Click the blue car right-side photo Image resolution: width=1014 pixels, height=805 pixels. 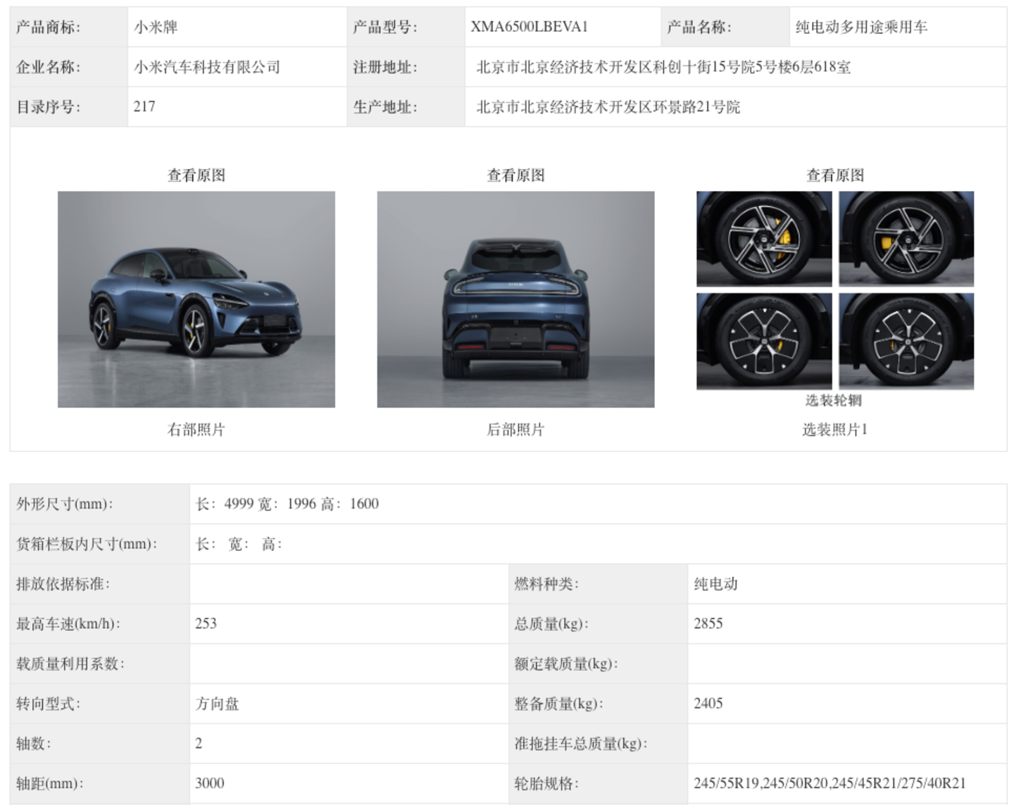(196, 299)
